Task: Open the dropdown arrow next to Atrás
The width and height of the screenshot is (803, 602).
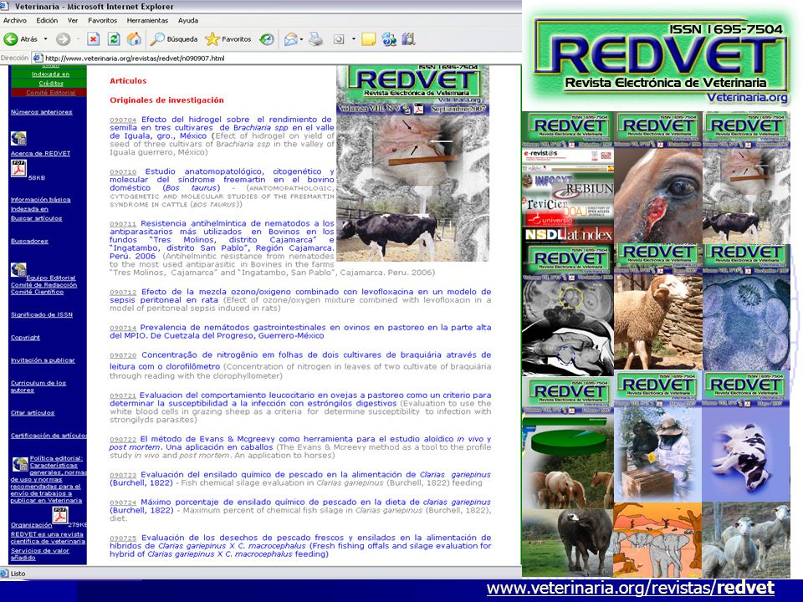Action: [45, 39]
